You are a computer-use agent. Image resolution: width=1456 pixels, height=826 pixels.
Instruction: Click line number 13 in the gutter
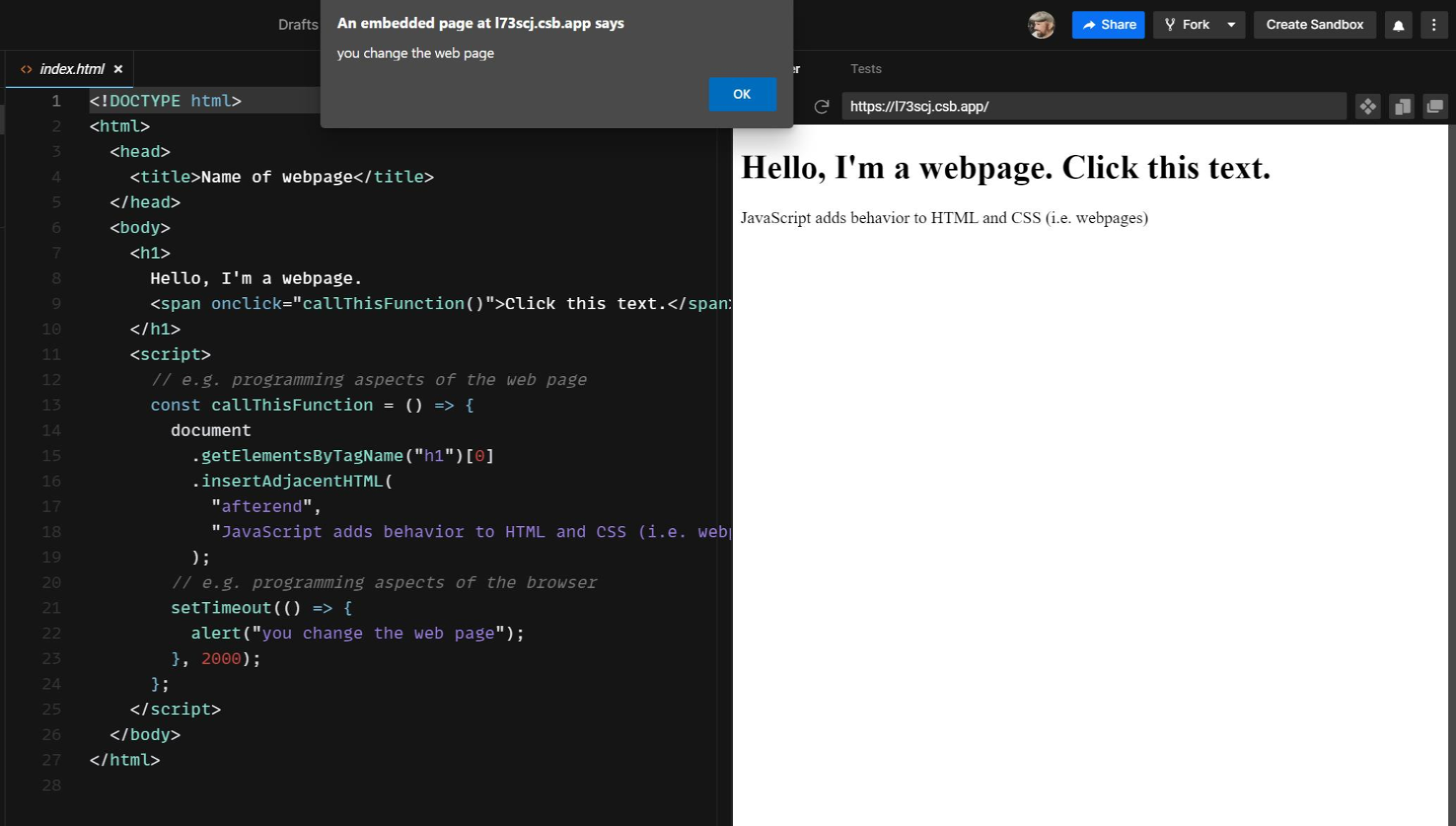(51, 405)
